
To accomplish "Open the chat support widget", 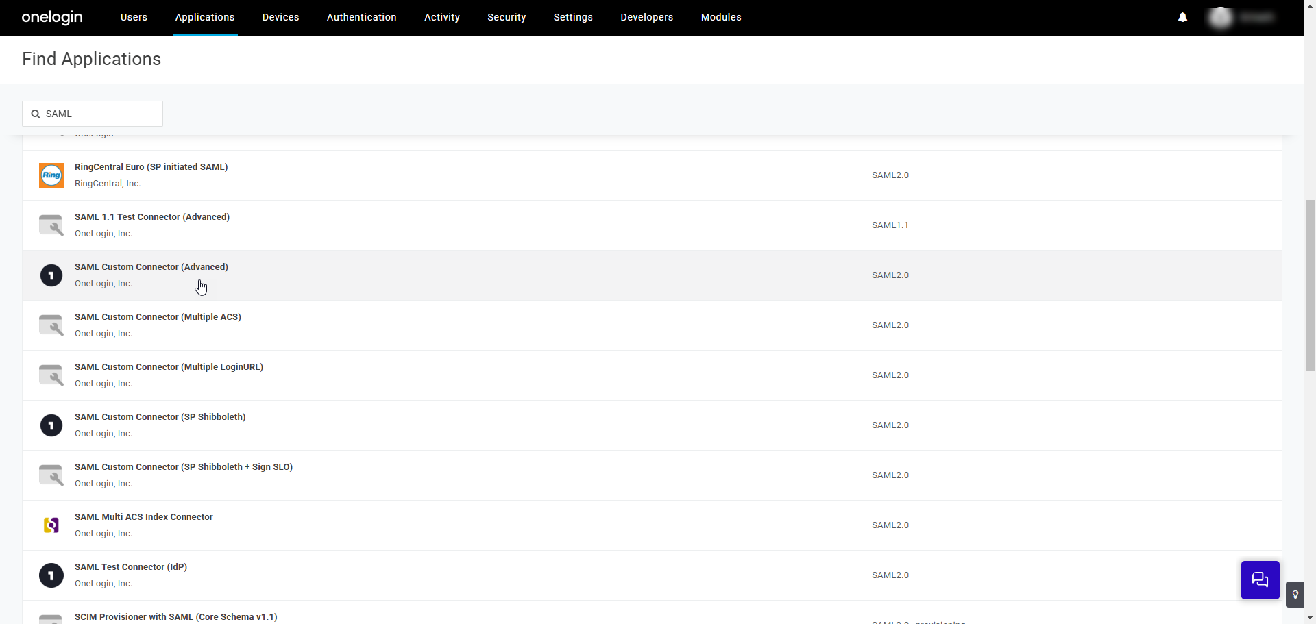I will click(x=1260, y=580).
